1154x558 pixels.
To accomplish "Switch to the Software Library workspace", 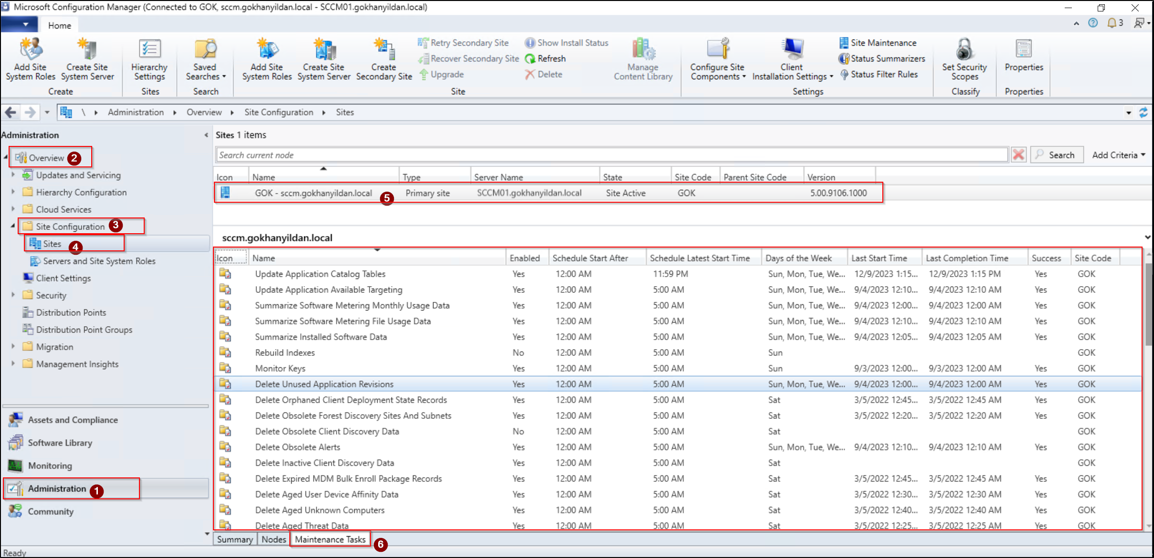I will tap(60, 443).
